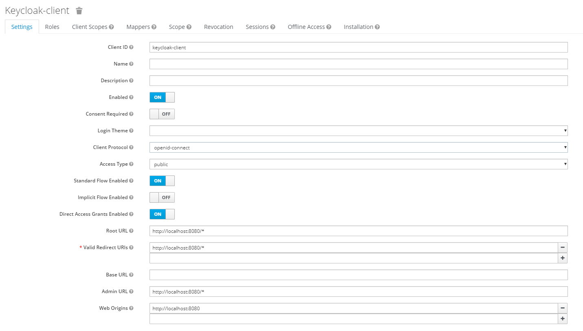Delete client via trash icon beside title
The image size is (583, 331).
(79, 11)
